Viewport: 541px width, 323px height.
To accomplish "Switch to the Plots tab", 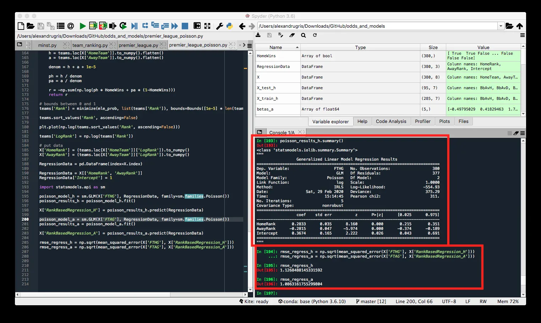I will tap(444, 121).
